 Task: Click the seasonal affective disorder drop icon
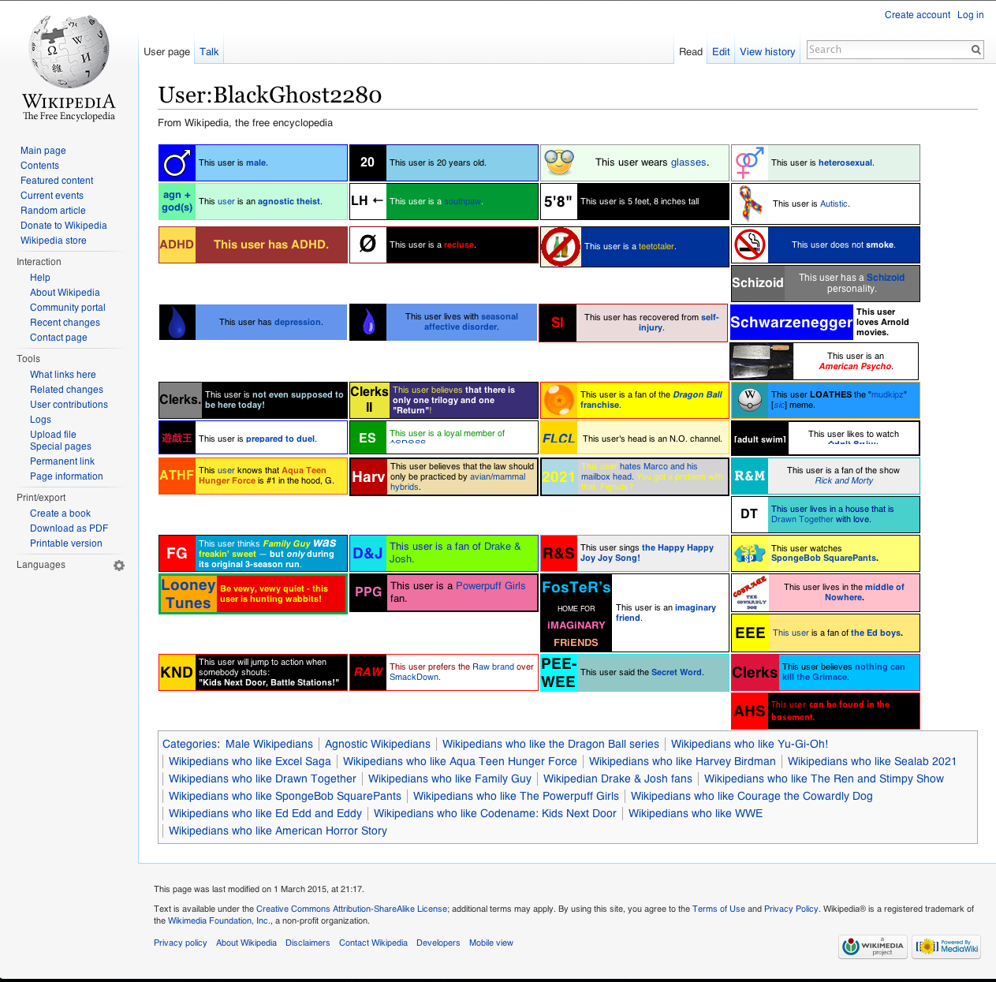tap(368, 322)
